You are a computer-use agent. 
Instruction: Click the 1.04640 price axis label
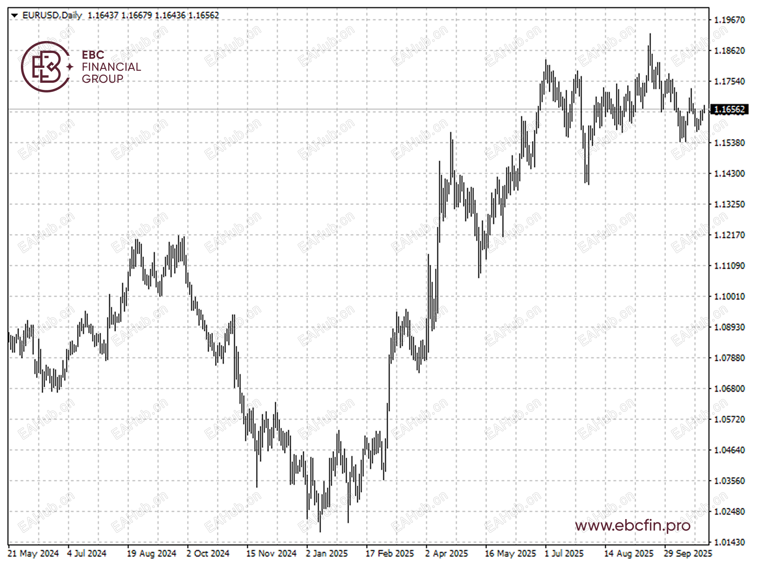pos(729,450)
